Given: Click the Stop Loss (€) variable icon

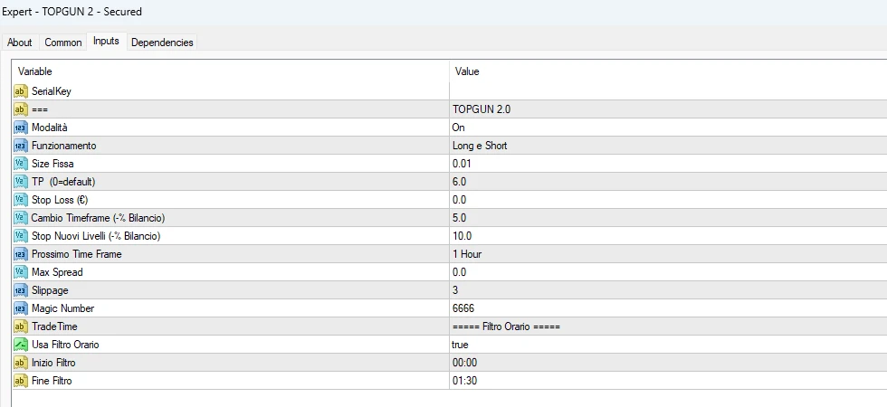Looking at the screenshot, I should [x=21, y=200].
